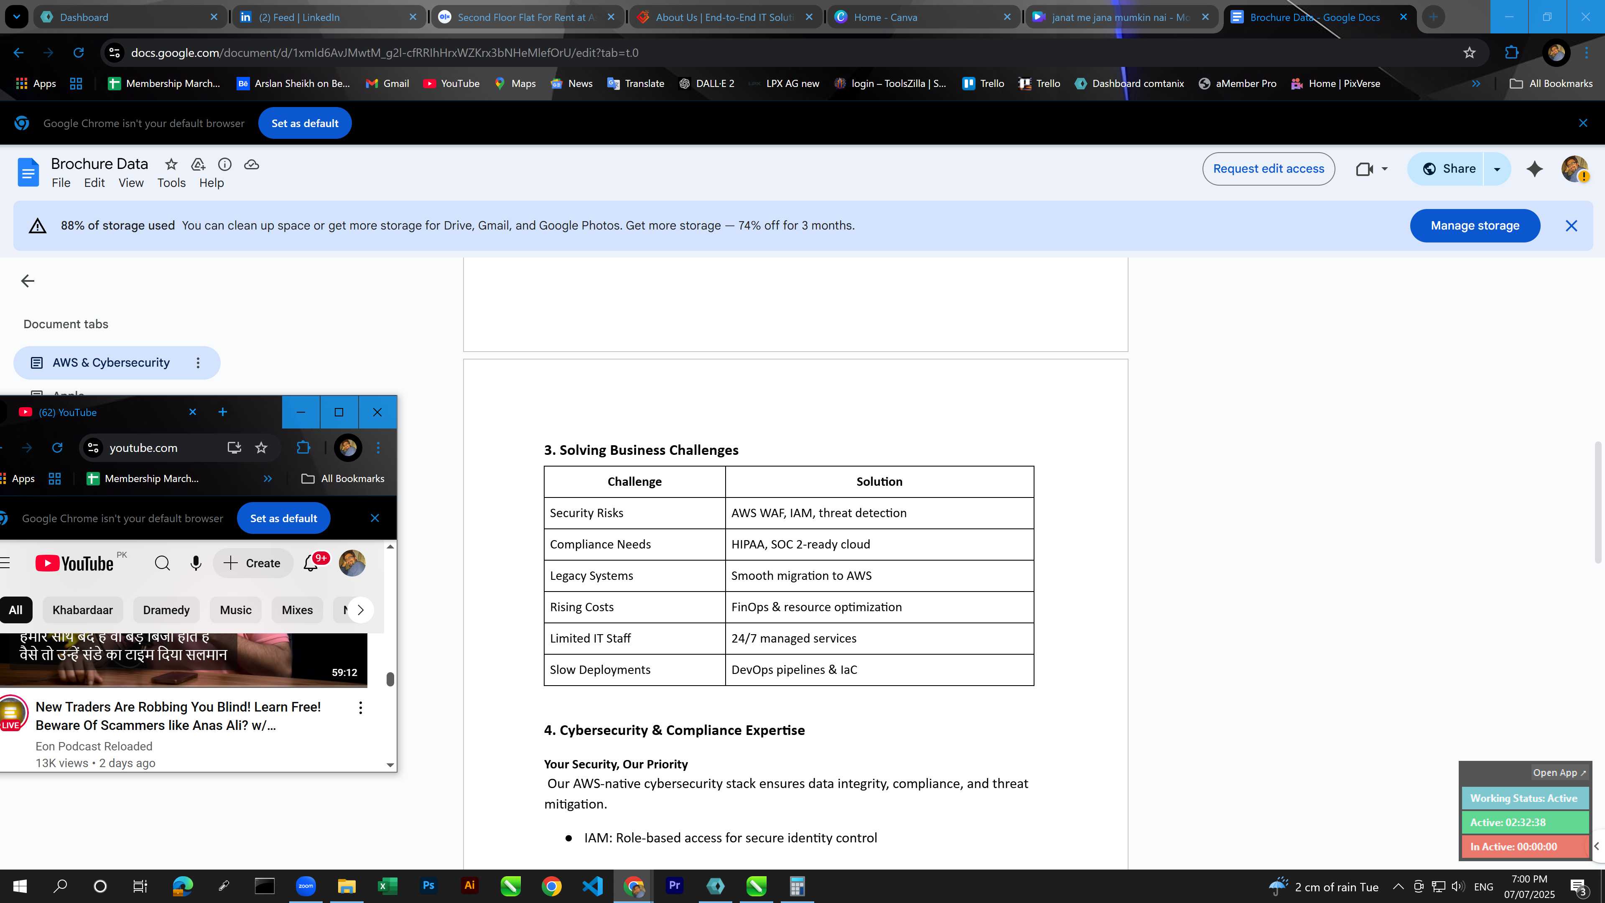
Task: Open the Extensions puzzle icon in main Chrome
Action: click(1511, 53)
